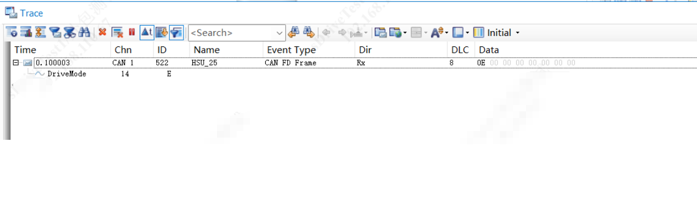Open dropdown arrow beside font A icon
The width and height of the screenshot is (697, 207).
click(447, 33)
